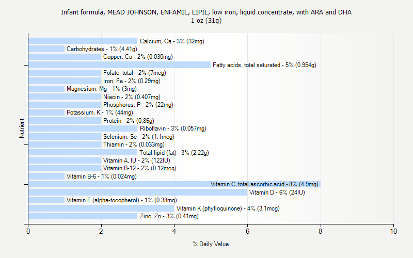Click the Zinc bar in the chart
The width and height of the screenshot is (413, 258).
click(x=83, y=216)
